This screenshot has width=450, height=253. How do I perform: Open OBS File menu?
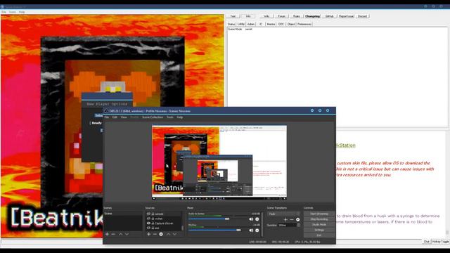[106, 117]
